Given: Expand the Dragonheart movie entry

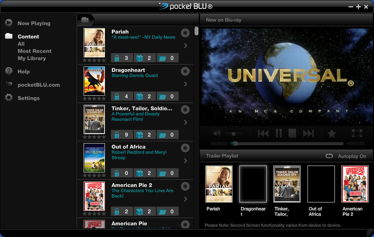Looking at the screenshot, I should pyautogui.click(x=185, y=84).
